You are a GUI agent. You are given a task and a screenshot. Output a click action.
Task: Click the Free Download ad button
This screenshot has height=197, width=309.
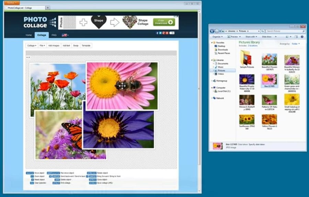pos(164,22)
